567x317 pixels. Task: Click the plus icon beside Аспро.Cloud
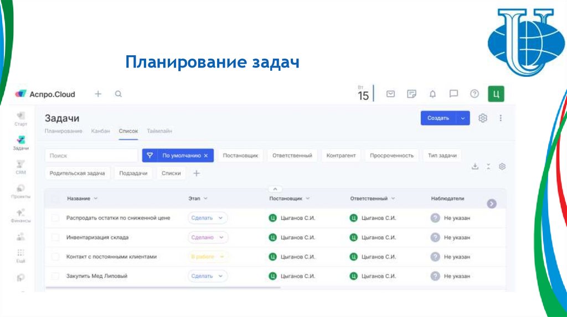click(98, 94)
